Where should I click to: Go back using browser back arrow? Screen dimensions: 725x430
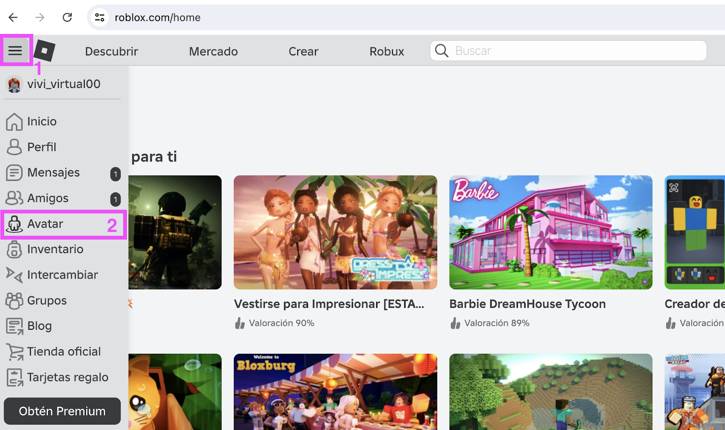point(13,17)
